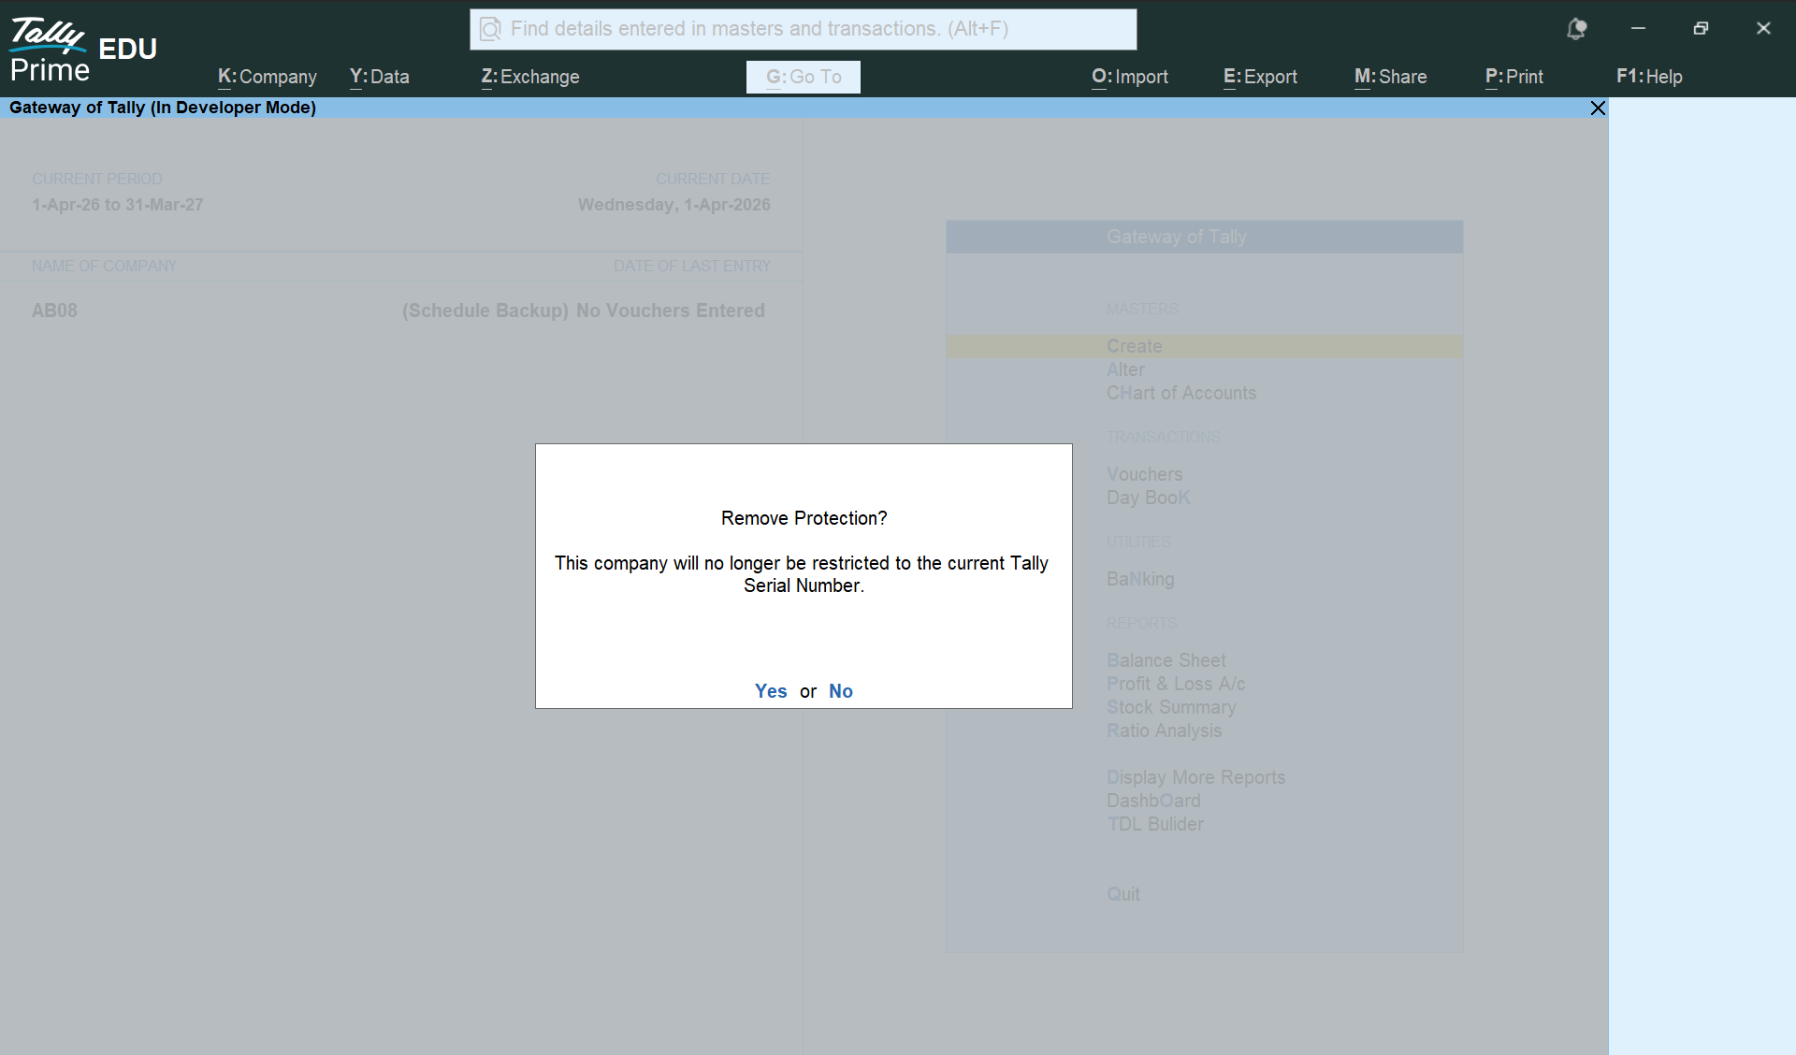Open the K: Company menu
The width and height of the screenshot is (1796, 1055).
(x=268, y=77)
